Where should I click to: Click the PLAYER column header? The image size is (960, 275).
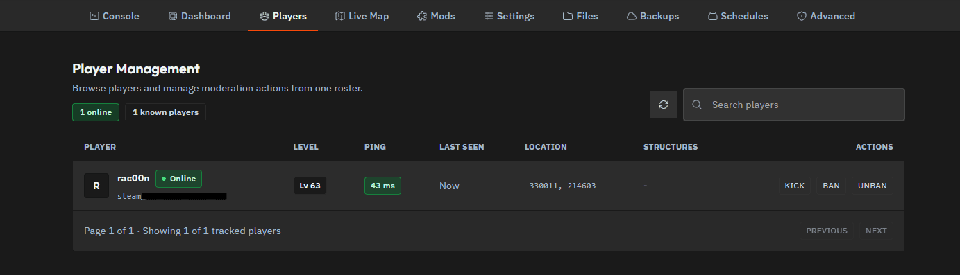pos(100,147)
